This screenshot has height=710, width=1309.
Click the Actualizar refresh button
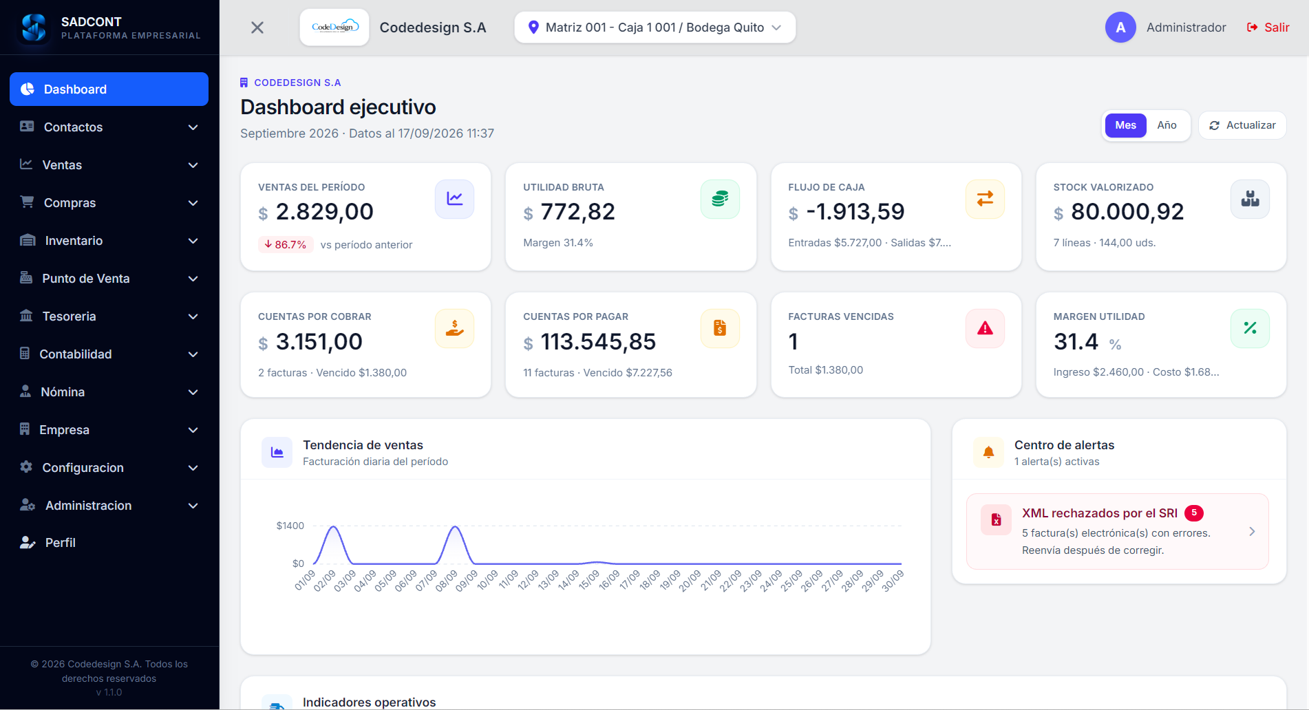point(1242,125)
